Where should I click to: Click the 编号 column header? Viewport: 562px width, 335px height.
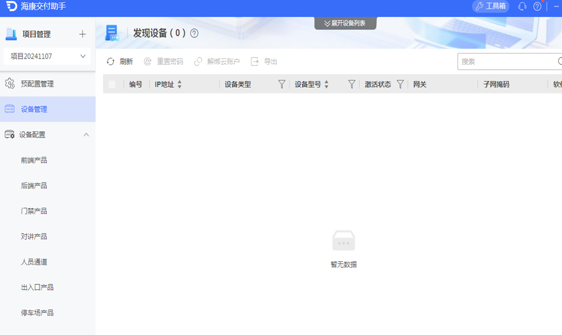[x=136, y=84]
